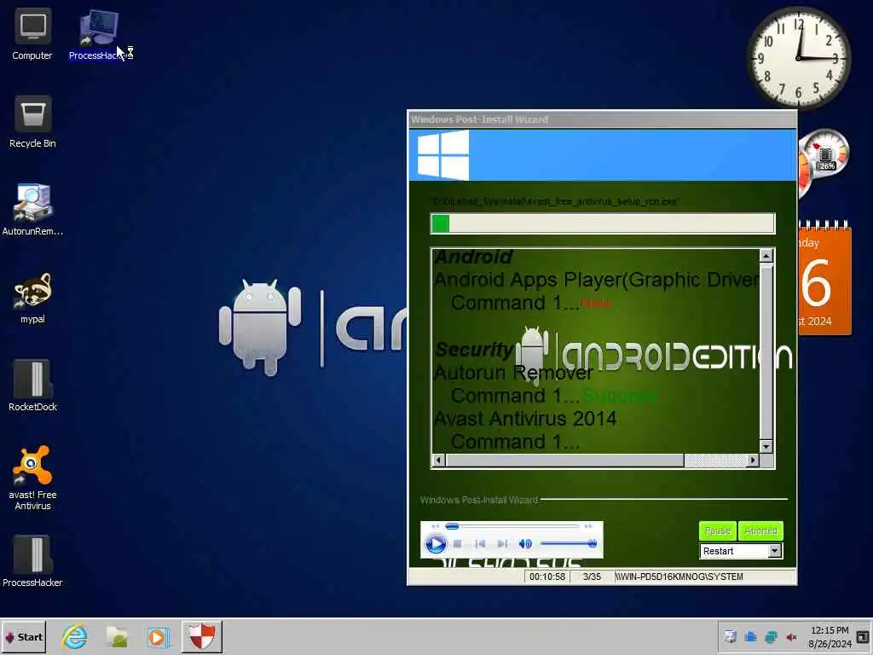Click the analog clock desktop gadget

[x=798, y=58]
